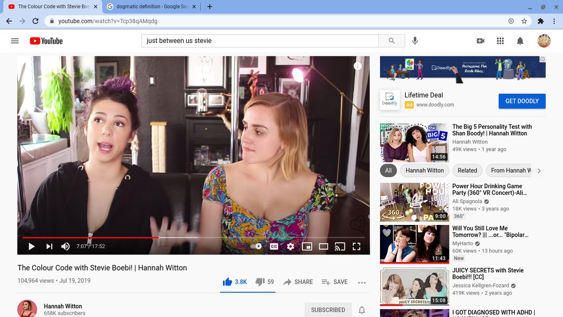Show more filter chips arrow
The height and width of the screenshot is (317, 563).
[539, 171]
